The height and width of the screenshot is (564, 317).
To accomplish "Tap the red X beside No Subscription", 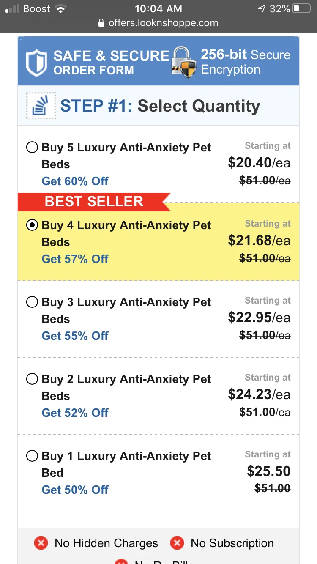I will tap(177, 543).
